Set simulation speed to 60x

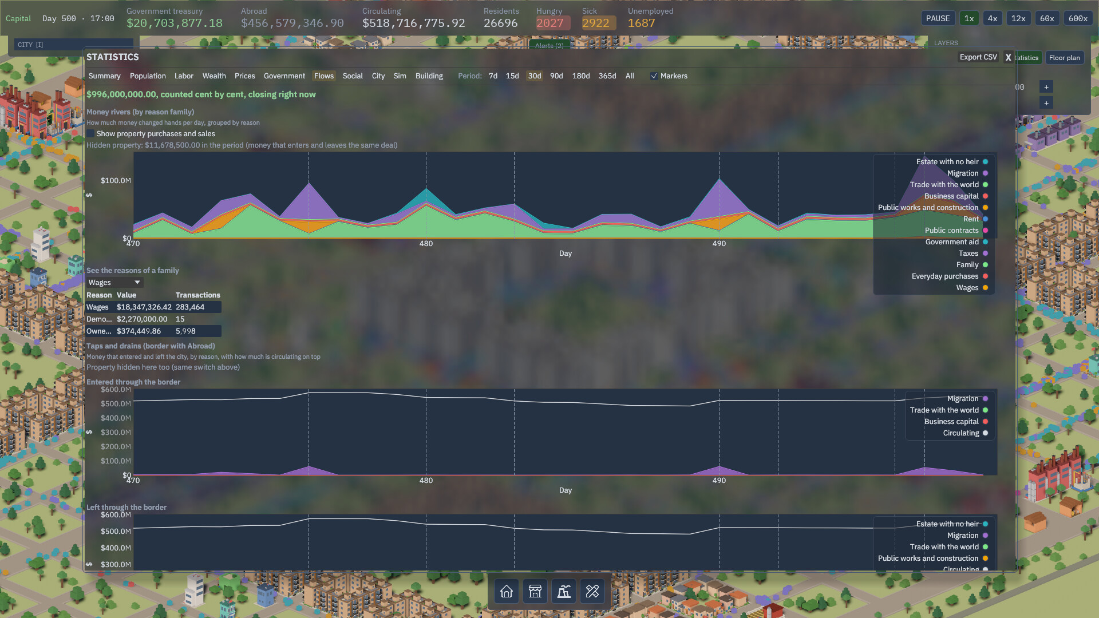click(1047, 18)
